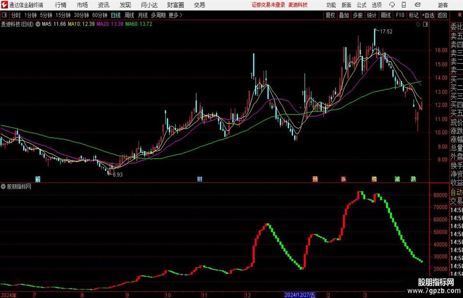Click the 财 event marker on chart

coord(200,179)
